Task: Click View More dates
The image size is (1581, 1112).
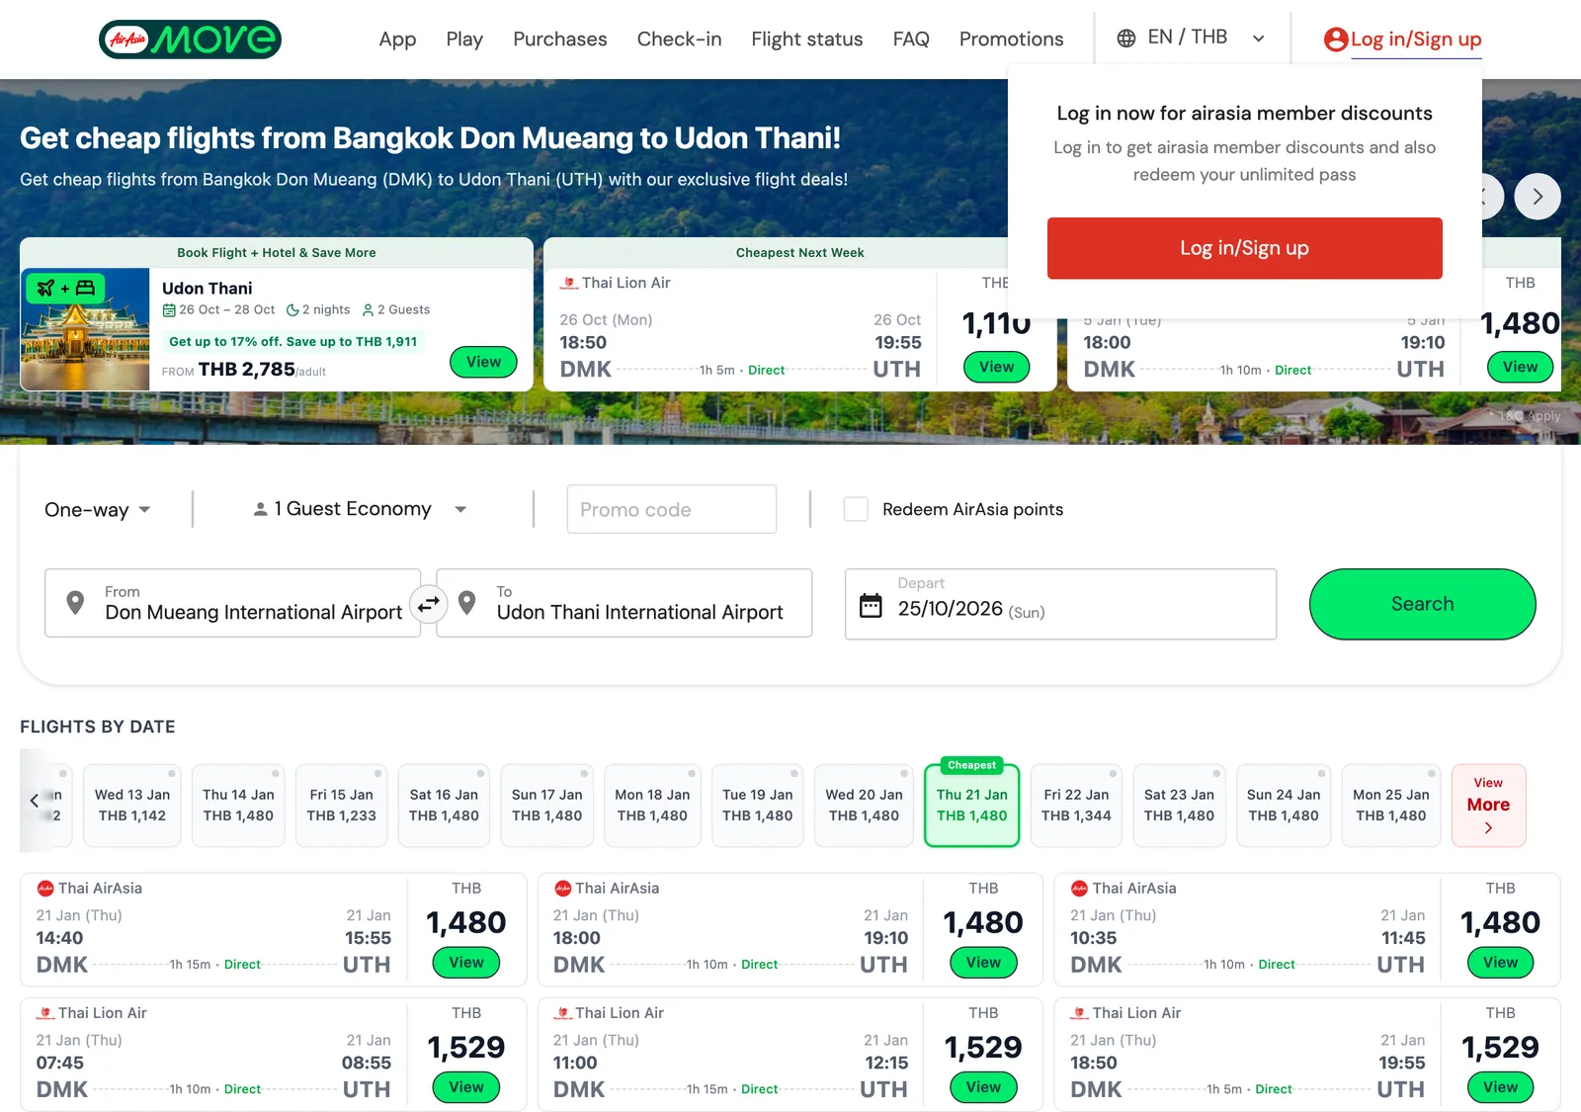Action: pos(1488,806)
